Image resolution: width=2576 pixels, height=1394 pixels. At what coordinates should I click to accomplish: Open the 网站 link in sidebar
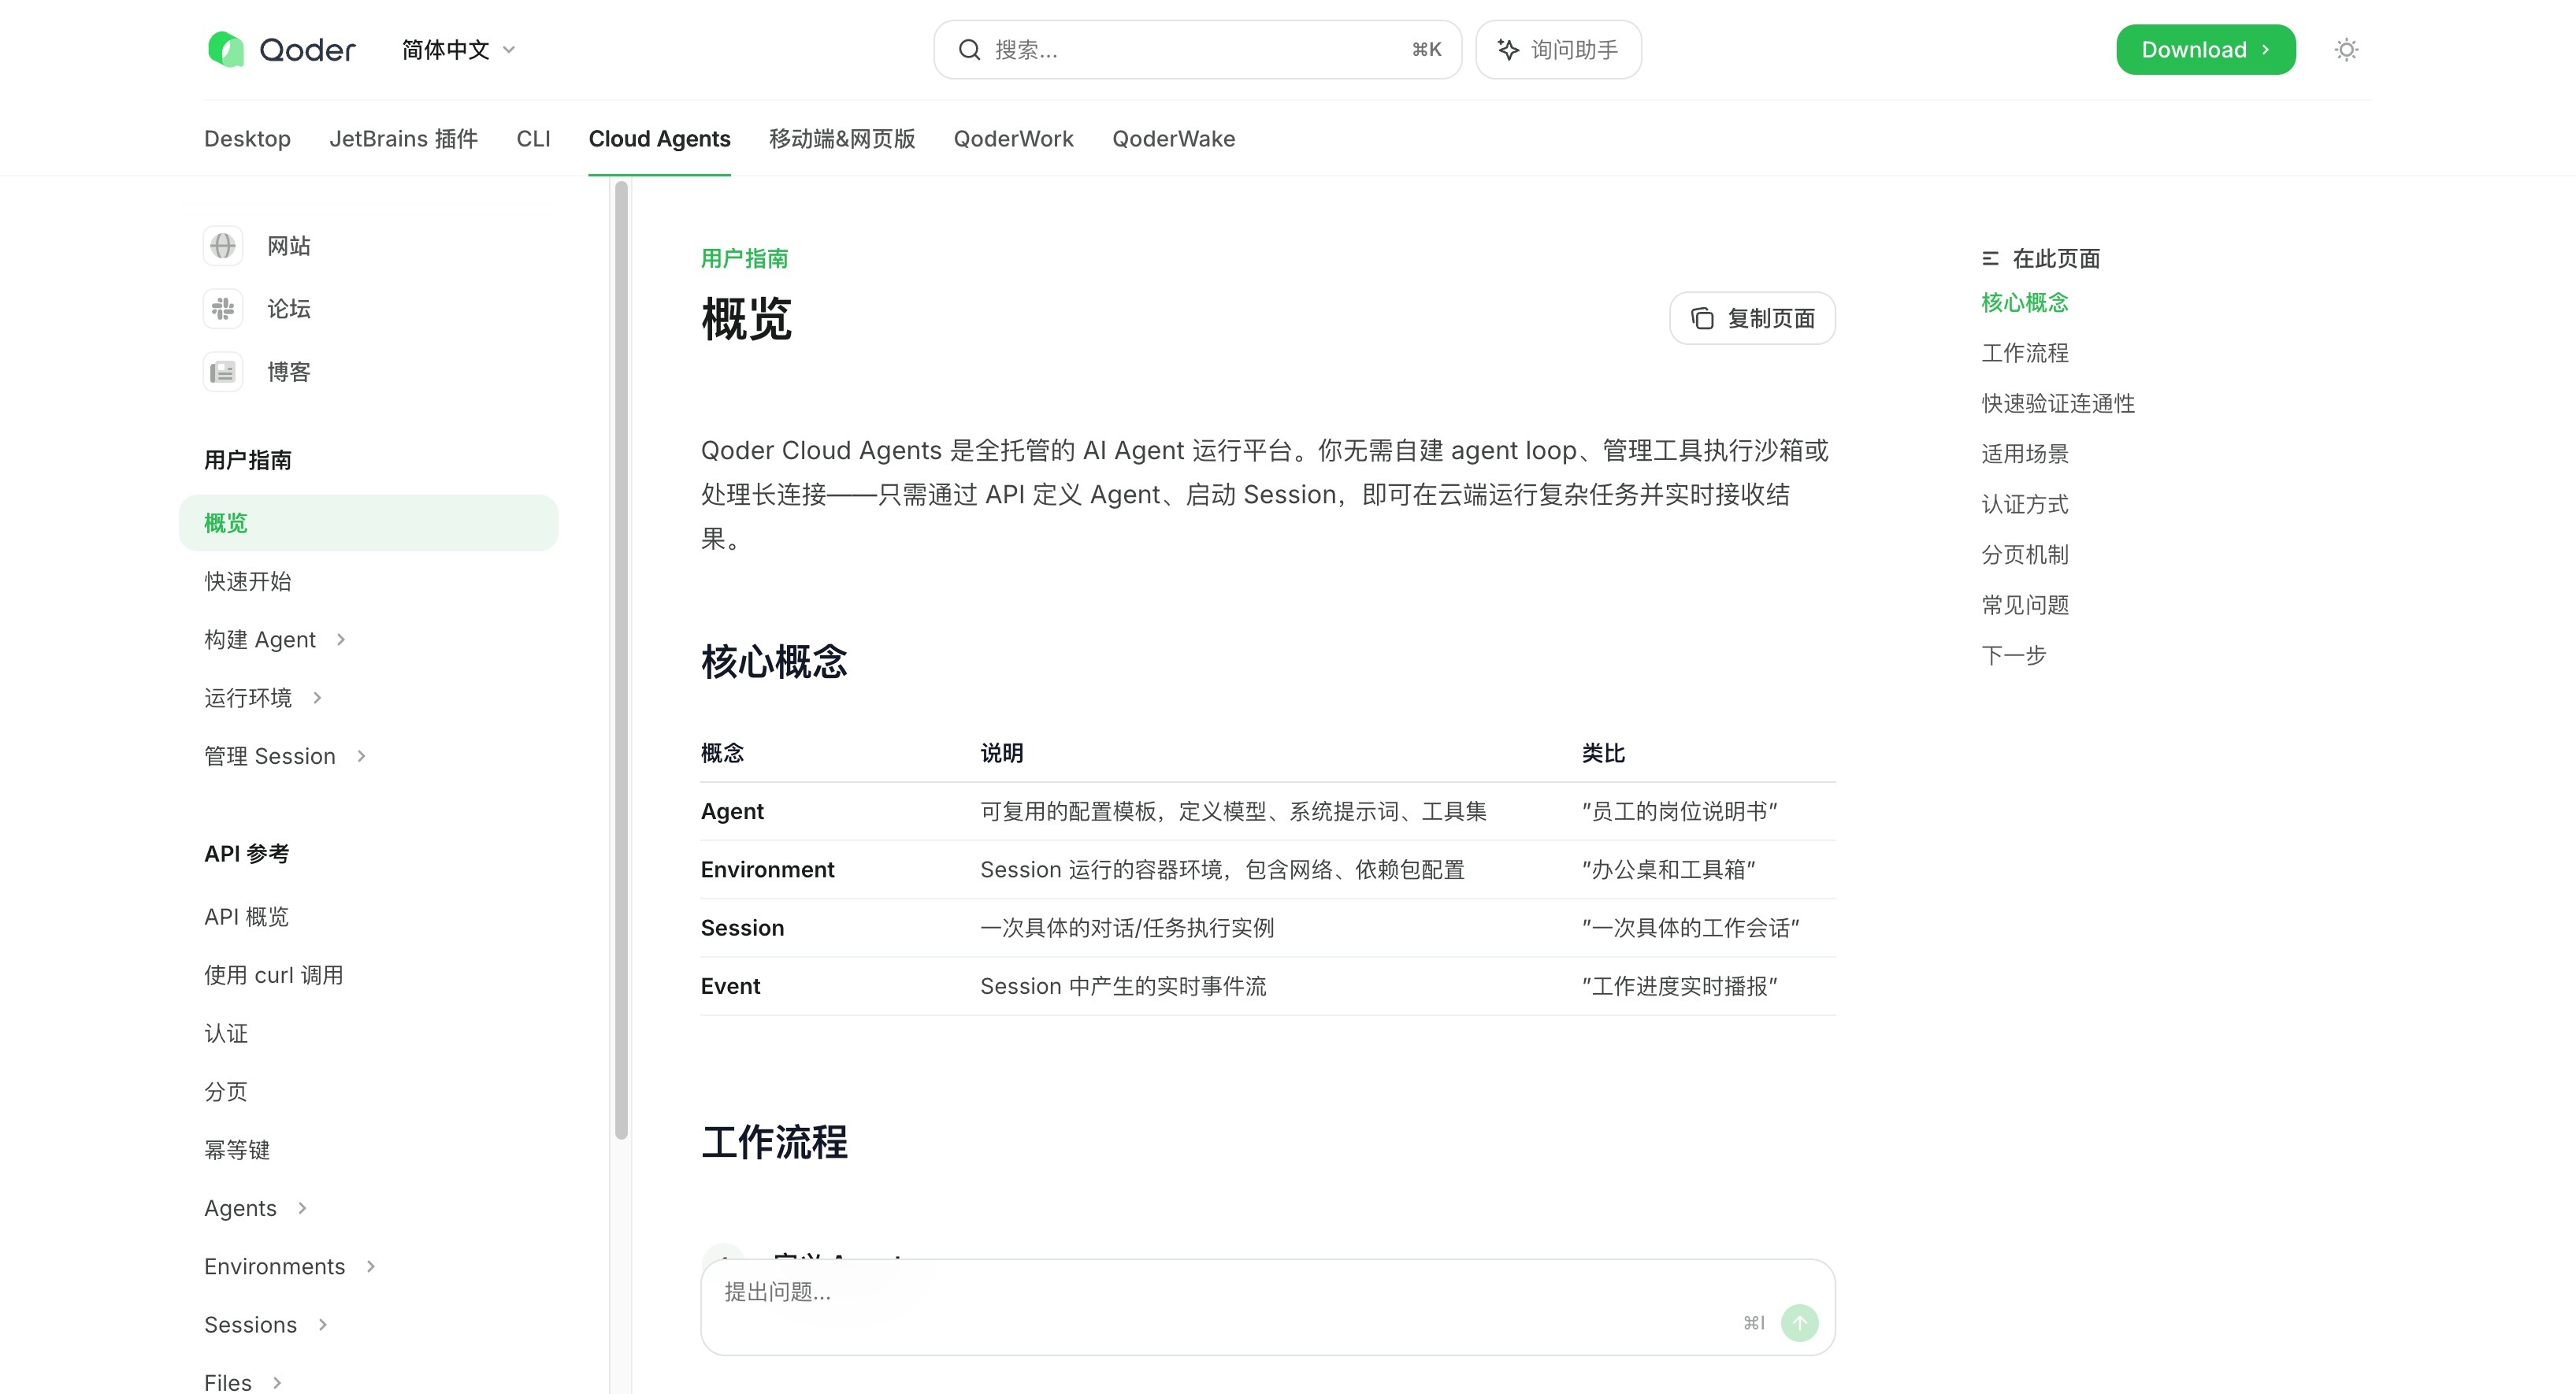[289, 246]
